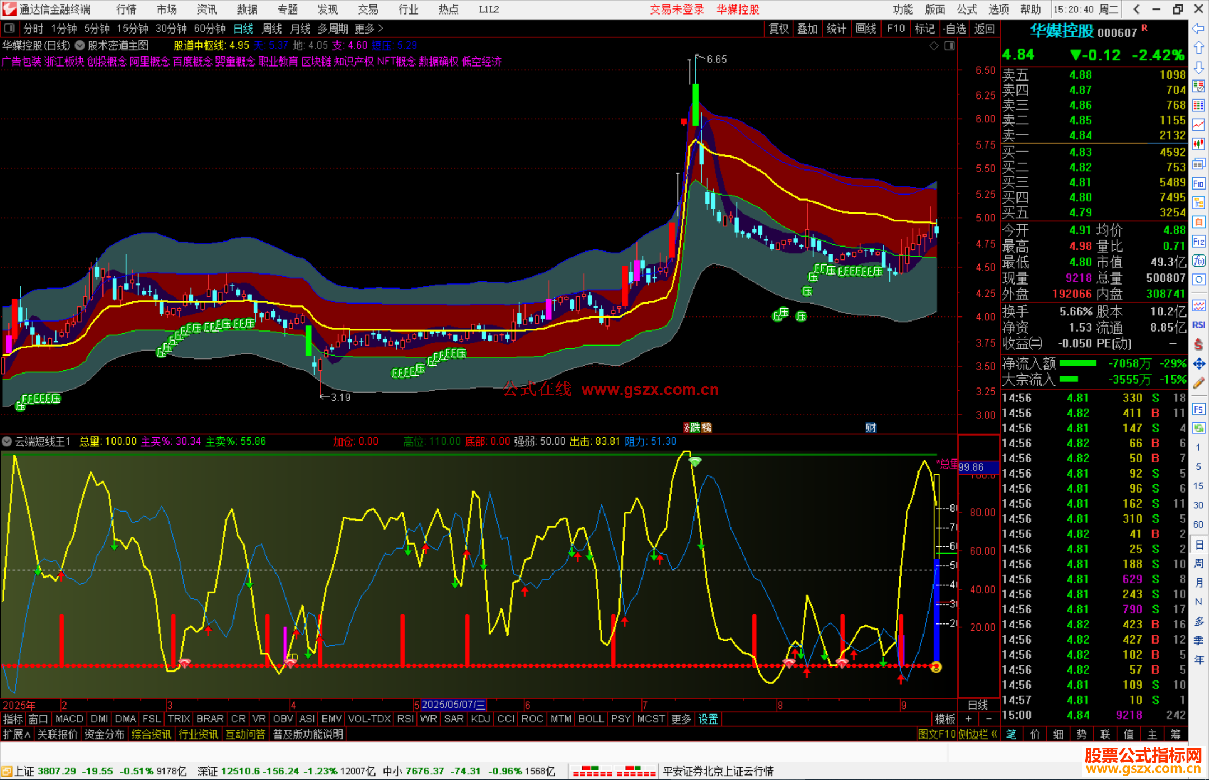
Task: Open the candlestick chart icon in sidebar
Action: [x=1198, y=144]
